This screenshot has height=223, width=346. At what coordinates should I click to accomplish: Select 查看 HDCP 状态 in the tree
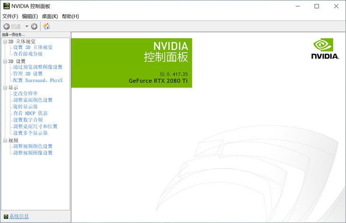click(30, 113)
